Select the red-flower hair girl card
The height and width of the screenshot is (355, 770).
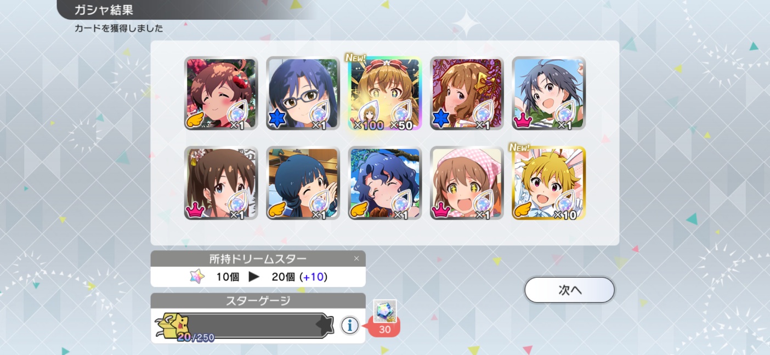tap(221, 93)
